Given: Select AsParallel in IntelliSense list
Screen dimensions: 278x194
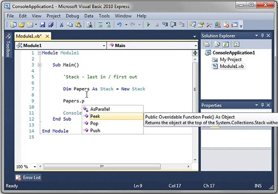Looking at the screenshot, I should [x=113, y=109].
